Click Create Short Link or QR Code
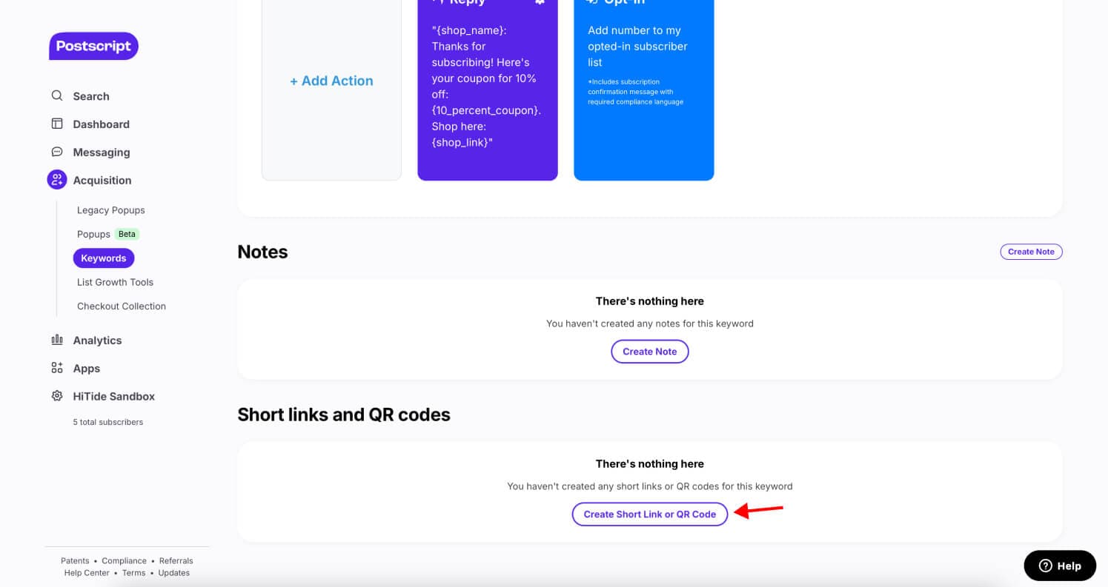 [650, 514]
